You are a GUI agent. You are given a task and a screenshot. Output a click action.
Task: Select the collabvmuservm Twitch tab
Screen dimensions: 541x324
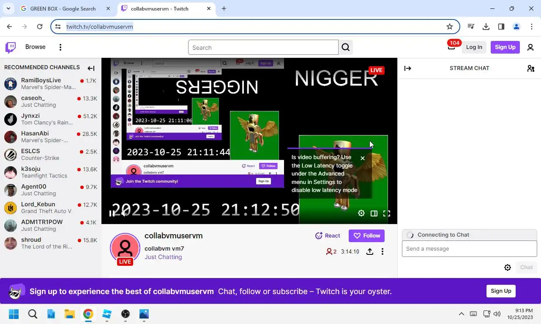click(x=166, y=8)
